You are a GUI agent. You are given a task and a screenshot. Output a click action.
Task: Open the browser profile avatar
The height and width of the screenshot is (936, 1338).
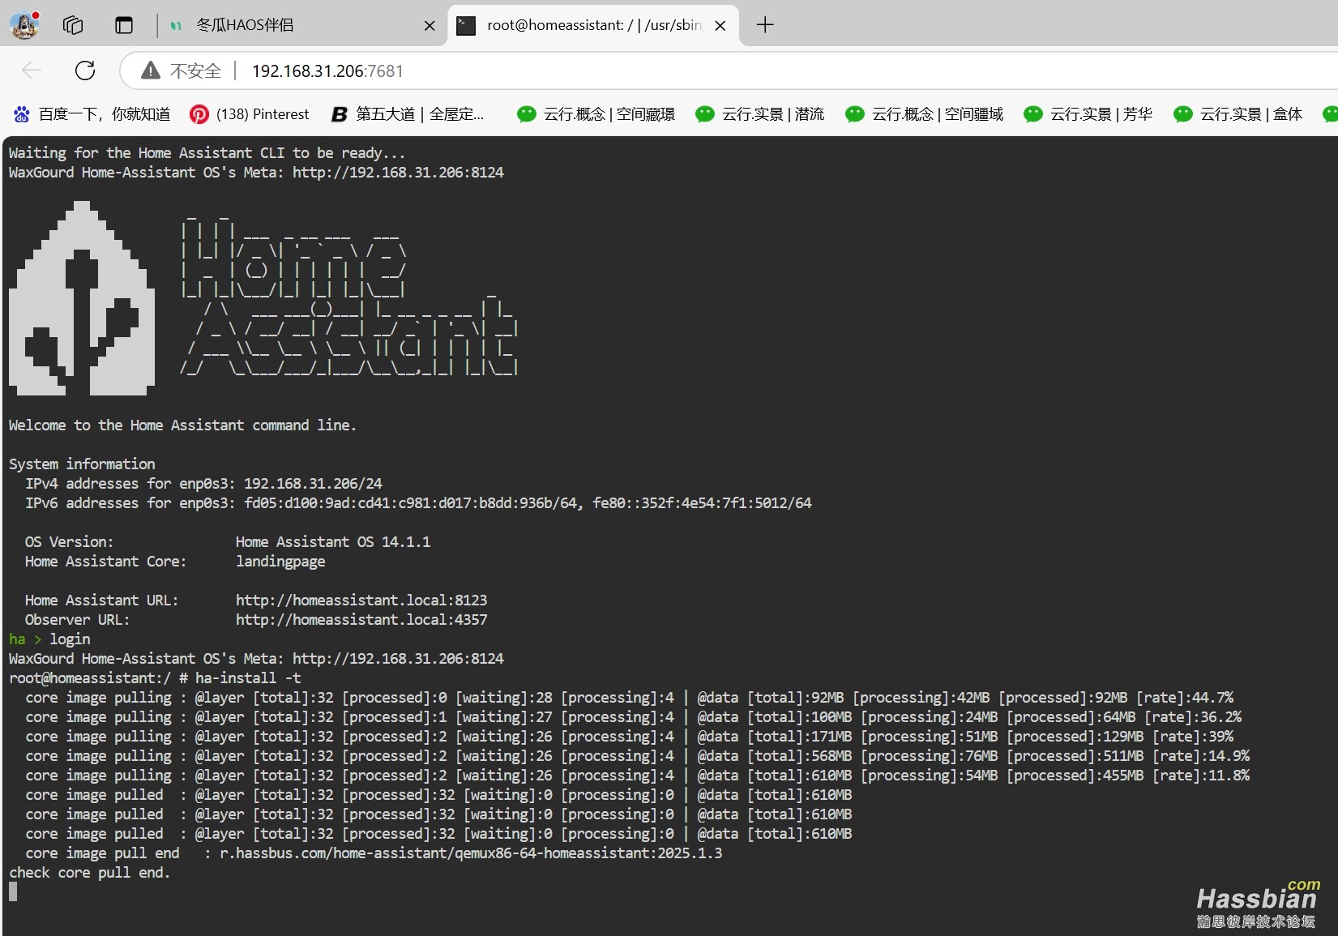[24, 25]
